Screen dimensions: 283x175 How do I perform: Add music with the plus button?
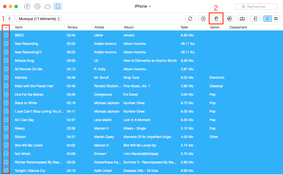pos(203,19)
